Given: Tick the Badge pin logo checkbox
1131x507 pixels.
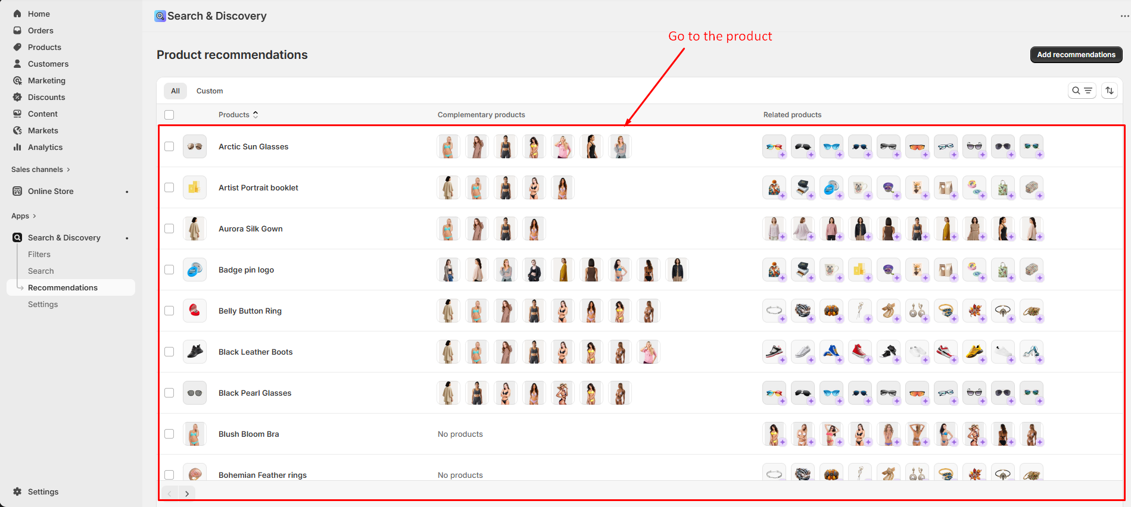Looking at the screenshot, I should click(169, 270).
